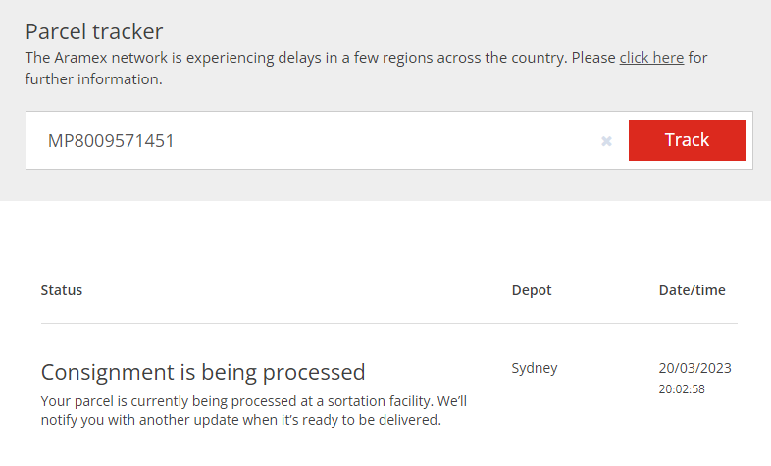
Task: Click the 20:02:58 time value
Action: (x=682, y=389)
